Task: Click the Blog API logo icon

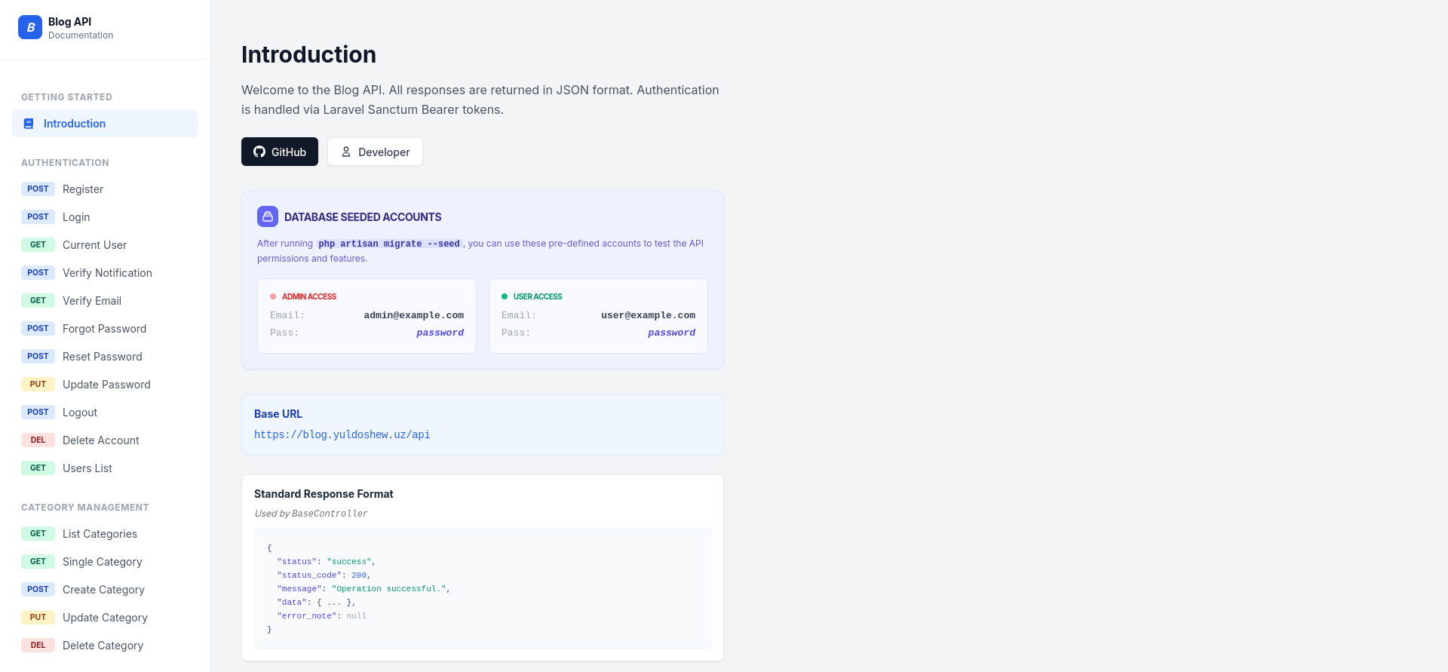Action: point(30,27)
